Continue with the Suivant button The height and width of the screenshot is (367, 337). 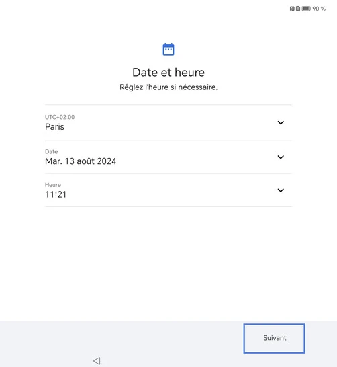[x=274, y=338]
